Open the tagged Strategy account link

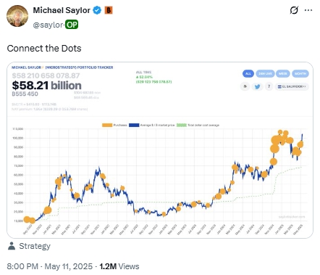(35, 246)
